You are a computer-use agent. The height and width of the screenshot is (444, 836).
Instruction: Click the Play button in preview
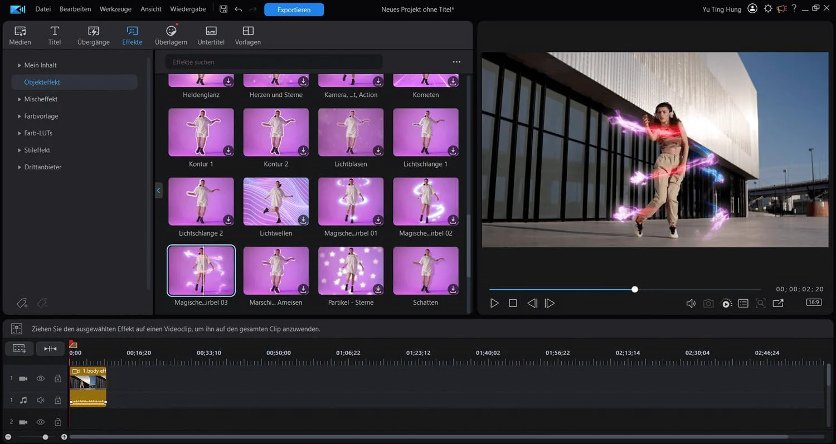click(494, 303)
